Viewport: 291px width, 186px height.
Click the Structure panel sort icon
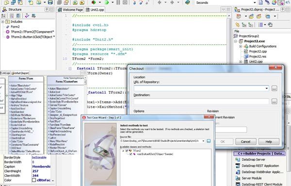(x=3, y=16)
